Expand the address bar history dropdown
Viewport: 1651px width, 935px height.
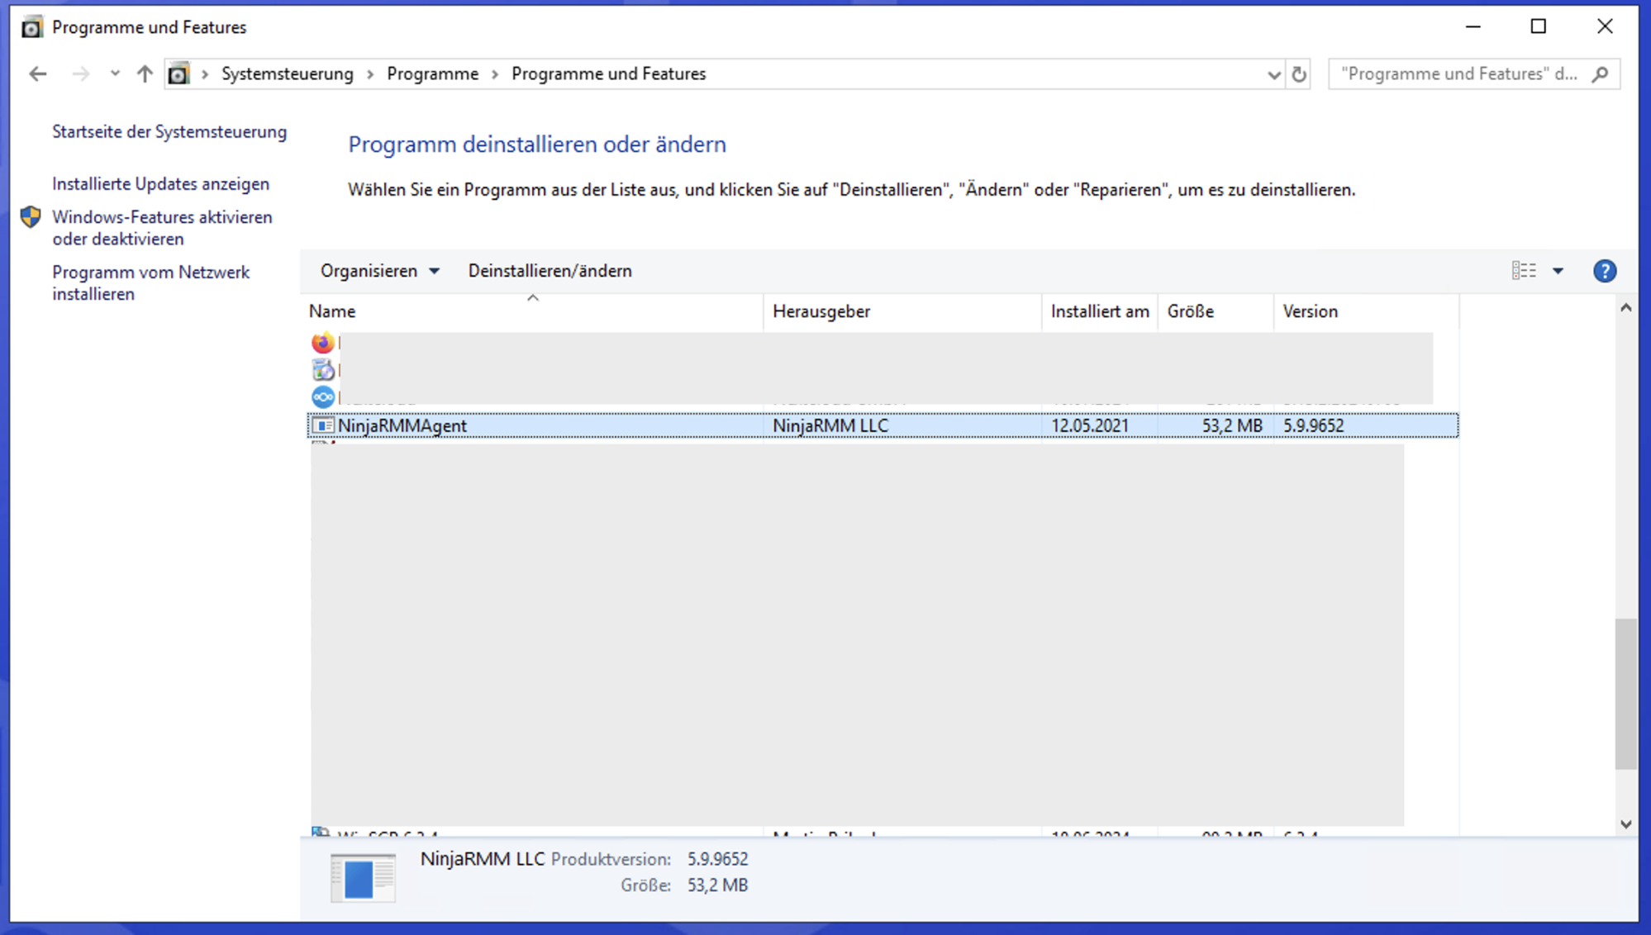[x=1273, y=75]
